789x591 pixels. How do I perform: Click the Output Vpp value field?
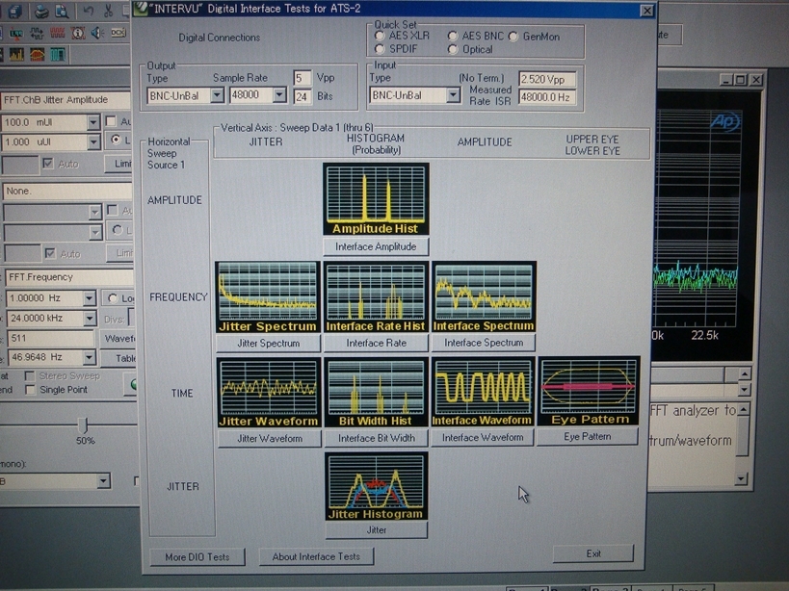click(302, 78)
